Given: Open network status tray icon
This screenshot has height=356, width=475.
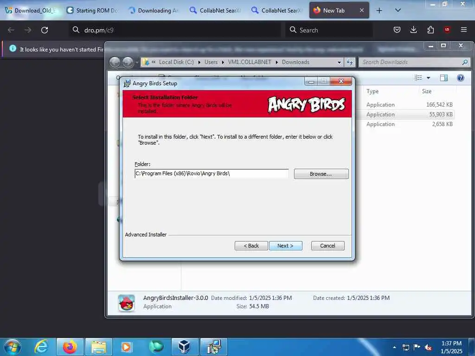Looking at the screenshot, I should pos(405,347).
